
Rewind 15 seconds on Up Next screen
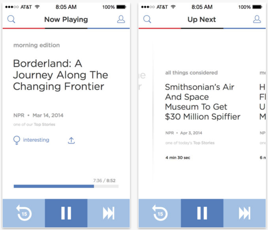[x=160, y=213]
